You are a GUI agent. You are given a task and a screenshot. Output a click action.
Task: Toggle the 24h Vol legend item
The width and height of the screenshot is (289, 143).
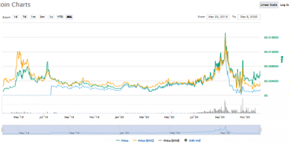192,140
